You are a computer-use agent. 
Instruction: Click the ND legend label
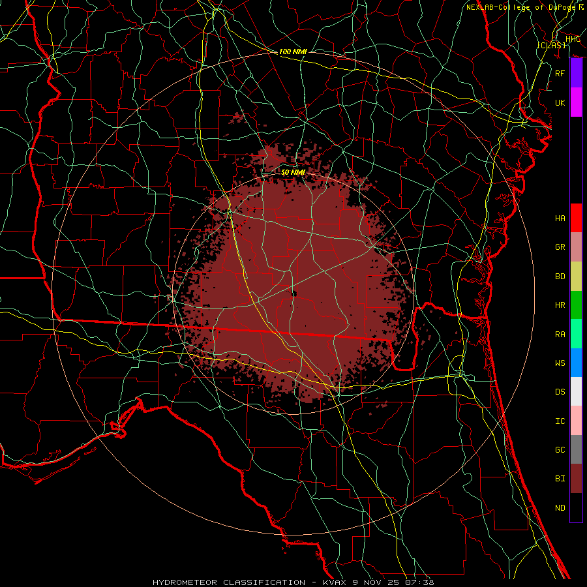(x=560, y=508)
